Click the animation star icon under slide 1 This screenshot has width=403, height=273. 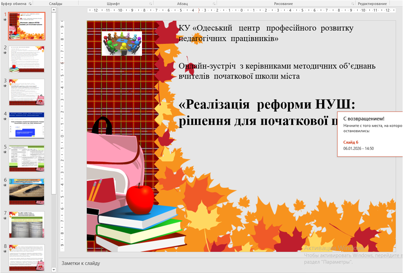5,20
